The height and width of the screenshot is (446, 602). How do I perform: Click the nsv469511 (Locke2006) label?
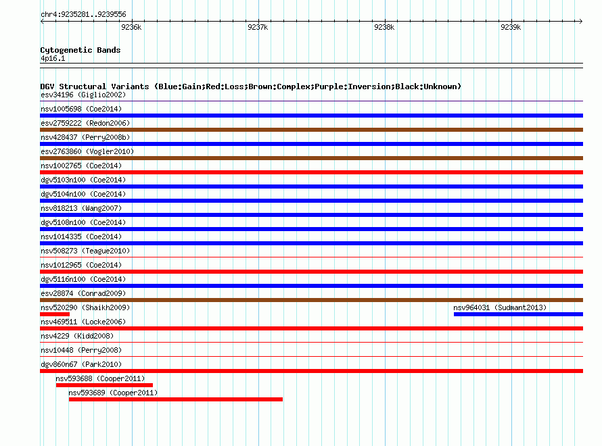[83, 322]
